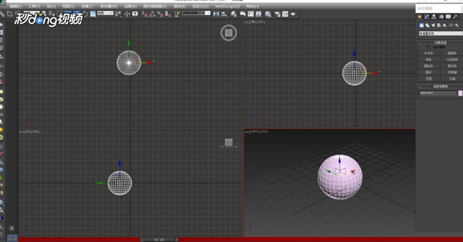Click the Box (长方体) button
This screenshot has width=463, height=242.
(x=429, y=53)
